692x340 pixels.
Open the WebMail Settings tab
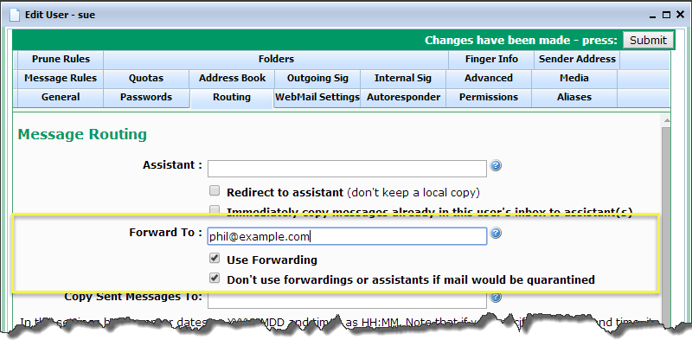[x=317, y=98]
